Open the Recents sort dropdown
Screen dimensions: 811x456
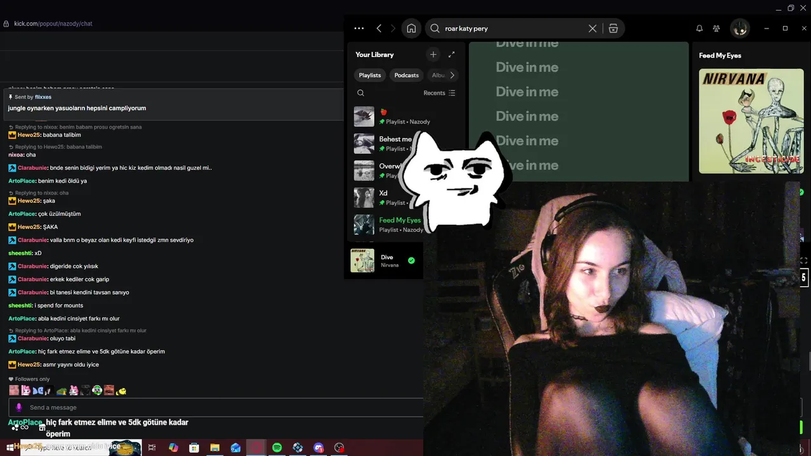coord(439,93)
